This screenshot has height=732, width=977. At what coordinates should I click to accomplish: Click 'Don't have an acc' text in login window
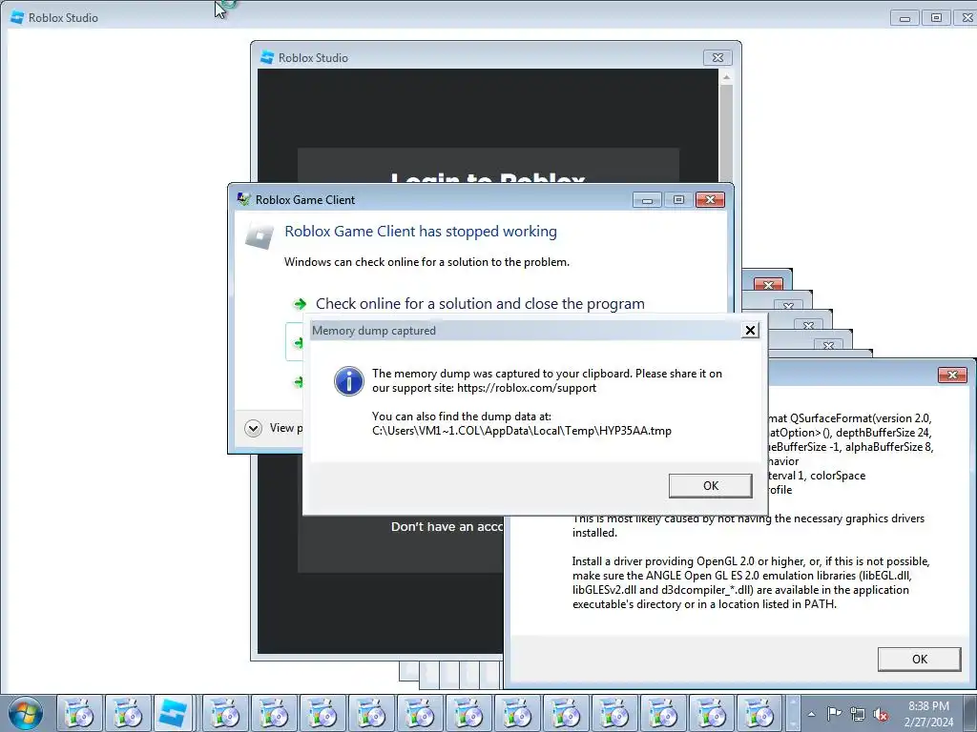(447, 526)
